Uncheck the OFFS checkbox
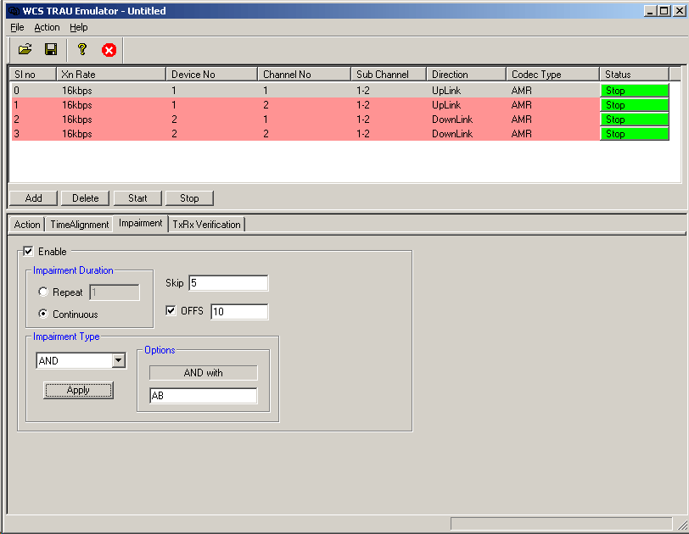689x534 pixels. tap(171, 311)
